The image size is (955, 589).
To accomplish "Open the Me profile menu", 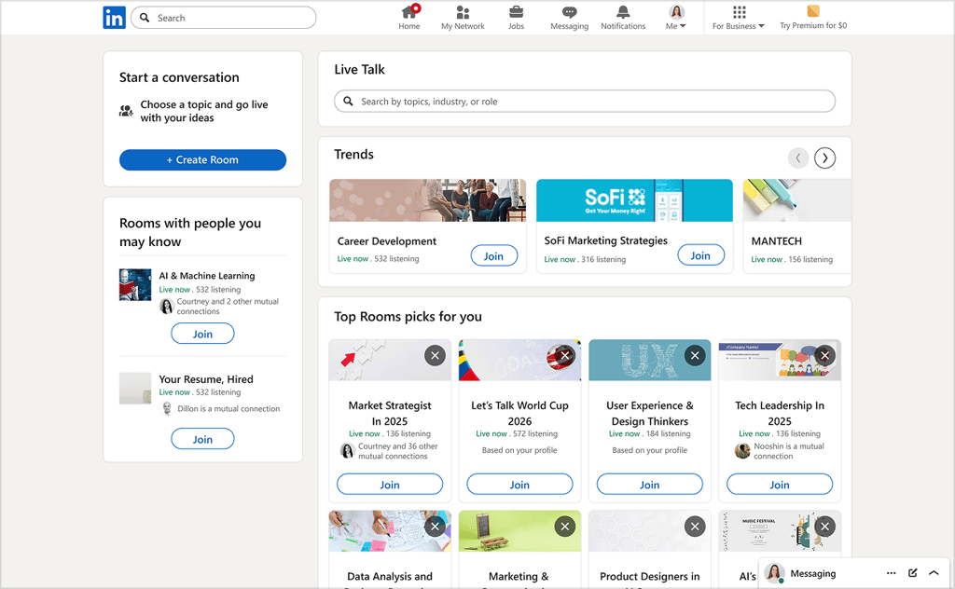I will click(676, 17).
